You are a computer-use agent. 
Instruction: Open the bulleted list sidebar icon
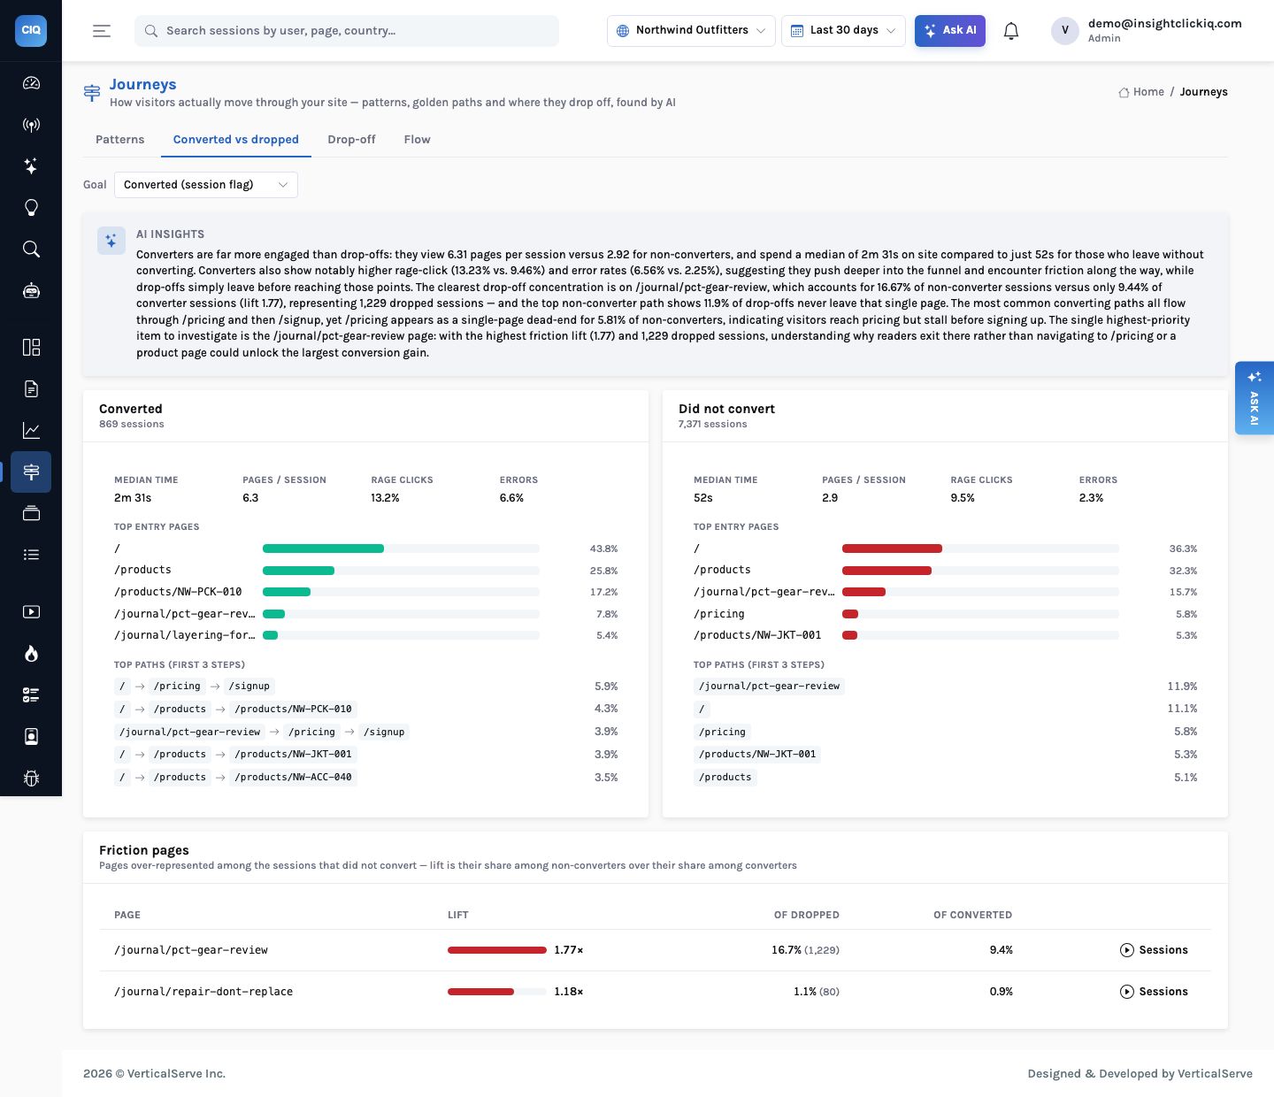[31, 555]
